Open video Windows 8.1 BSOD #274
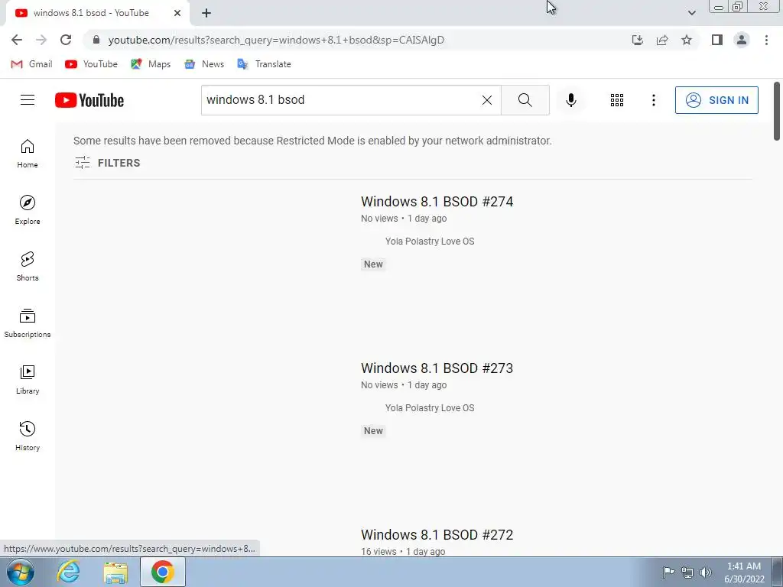The image size is (783, 587). pos(437,202)
